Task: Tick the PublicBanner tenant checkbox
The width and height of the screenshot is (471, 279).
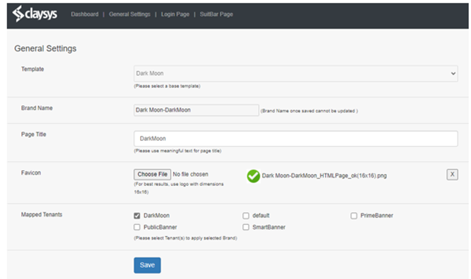Action: (x=137, y=227)
